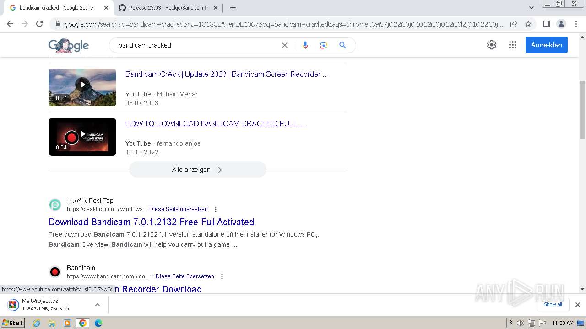Open the volume speaker tray icon
This screenshot has width=586, height=329.
pos(521,323)
